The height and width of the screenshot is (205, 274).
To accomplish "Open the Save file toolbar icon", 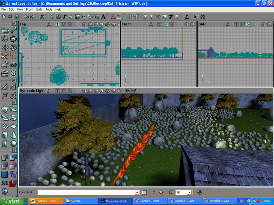I will click(x=17, y=17).
